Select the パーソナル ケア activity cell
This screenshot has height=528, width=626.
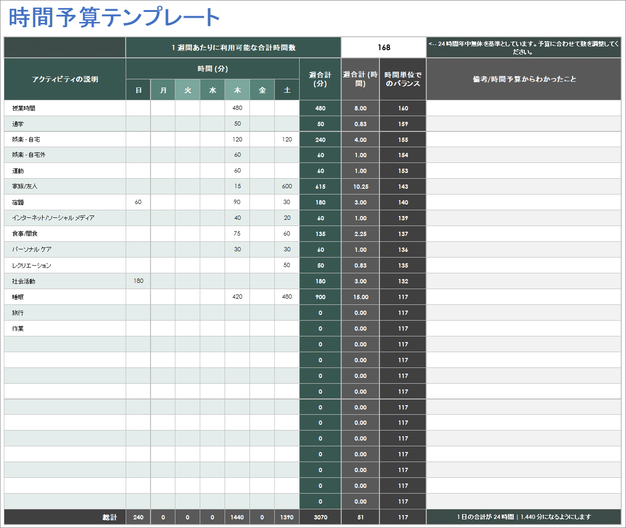[x=65, y=249]
